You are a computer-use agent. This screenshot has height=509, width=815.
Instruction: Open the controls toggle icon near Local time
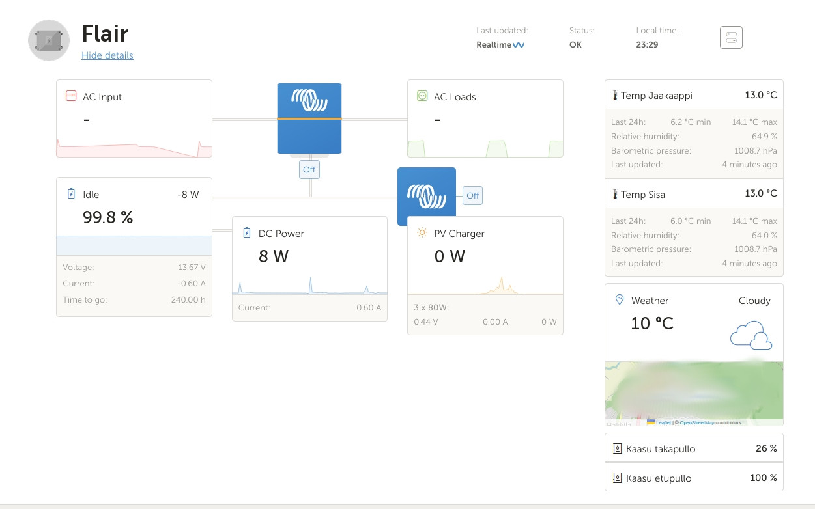[x=731, y=37]
